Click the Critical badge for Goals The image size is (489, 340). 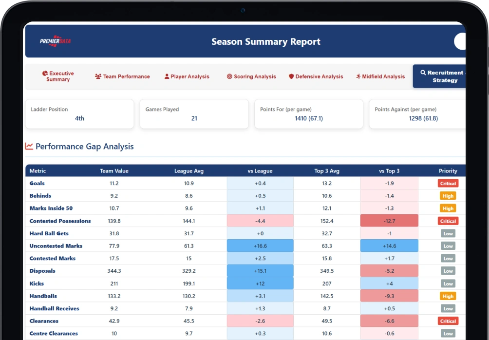(x=448, y=184)
